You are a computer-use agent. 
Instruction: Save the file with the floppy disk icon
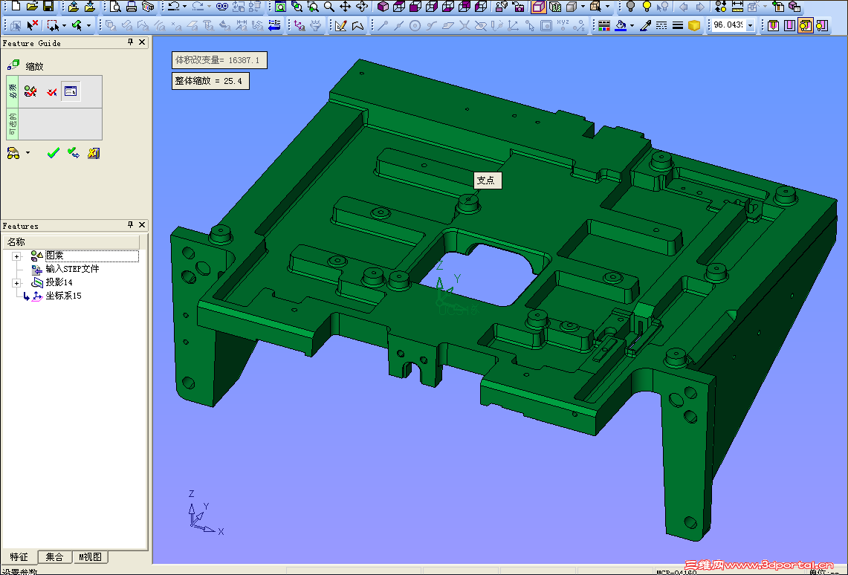[x=48, y=6]
